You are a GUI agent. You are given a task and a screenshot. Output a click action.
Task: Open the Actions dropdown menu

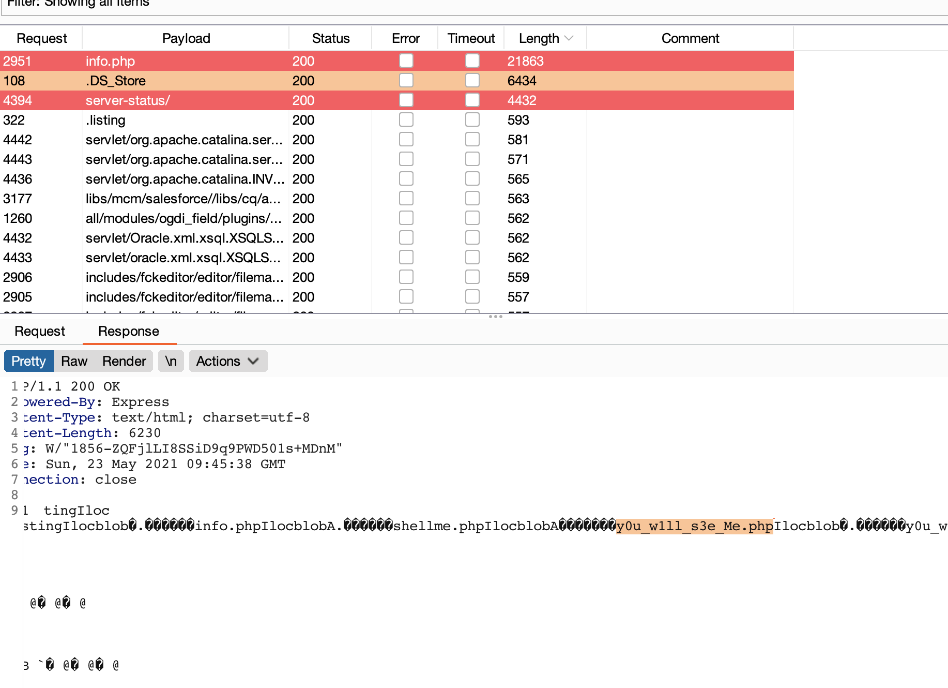click(x=228, y=361)
